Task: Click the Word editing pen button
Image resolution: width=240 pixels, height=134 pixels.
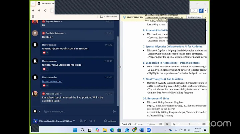Action: (201, 11)
